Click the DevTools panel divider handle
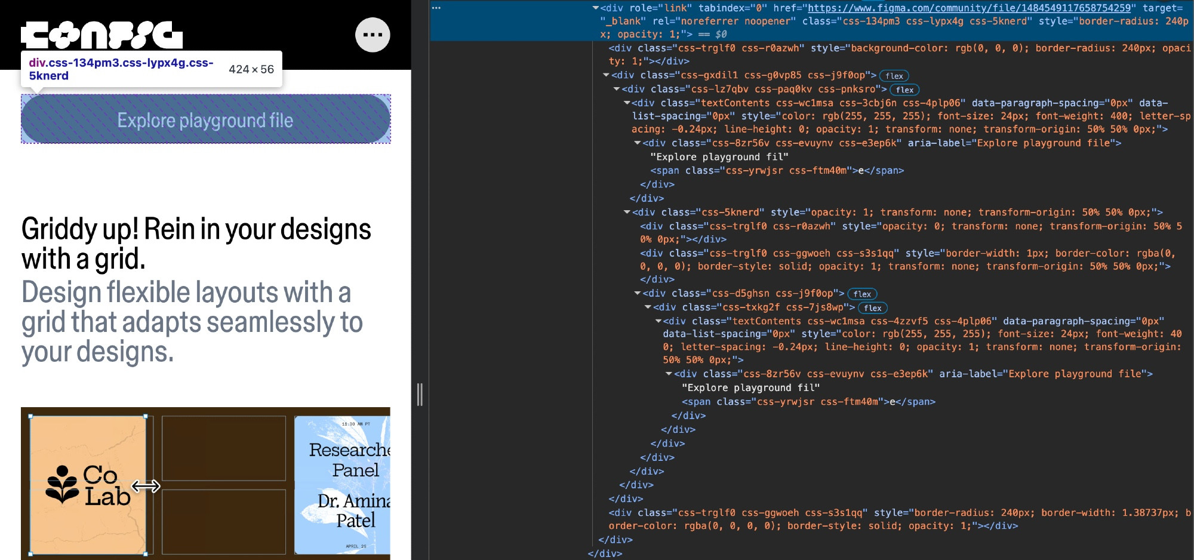This screenshot has width=1194, height=560. (x=420, y=395)
